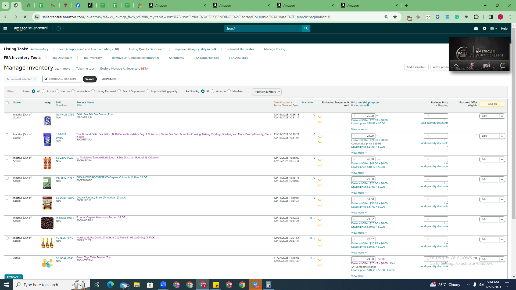The width and height of the screenshot is (516, 290).
Task: Open the Manage Pricing tool
Action: (274, 49)
